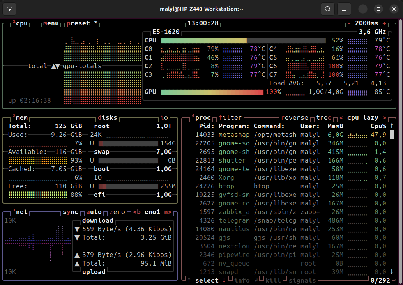Screen dimensions: 403x285
Task: Open the btop menu
Action: 51,23
